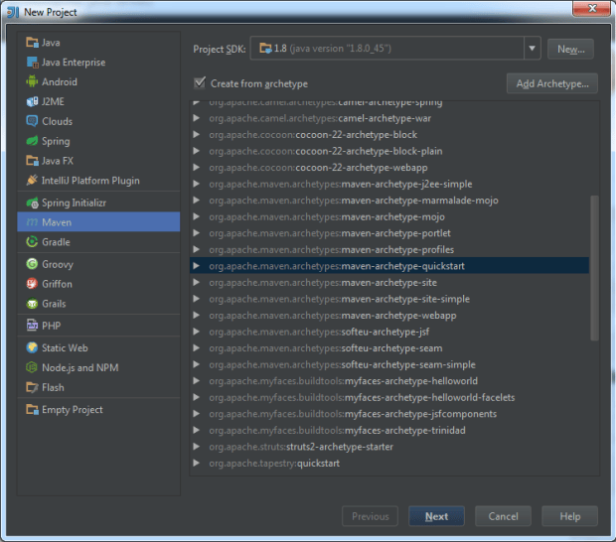616x542 pixels.
Task: Click the IntelliJ logo in title bar
Action: [13, 12]
